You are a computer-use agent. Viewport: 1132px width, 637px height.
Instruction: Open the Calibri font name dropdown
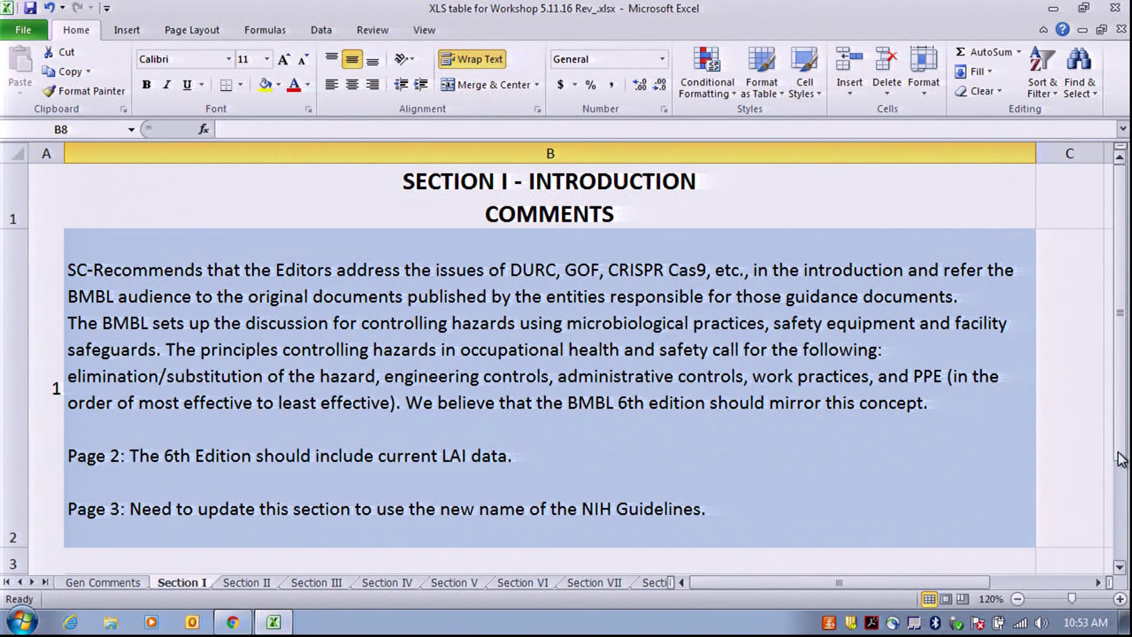click(x=228, y=59)
